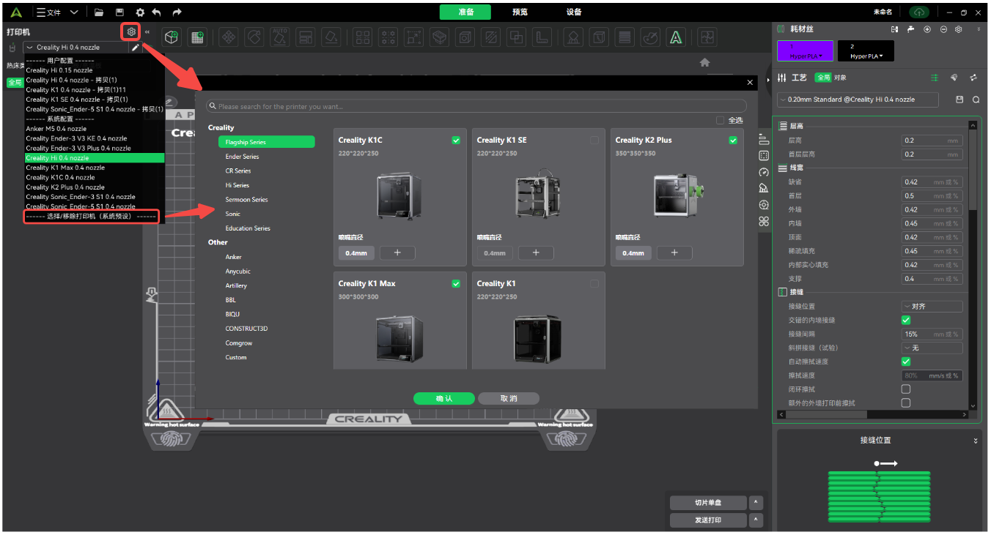This screenshot has height=535, width=991.
Task: Click the search icon next to process preset
Action: [x=976, y=100]
